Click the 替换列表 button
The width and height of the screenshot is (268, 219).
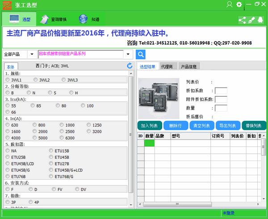(x=254, y=126)
